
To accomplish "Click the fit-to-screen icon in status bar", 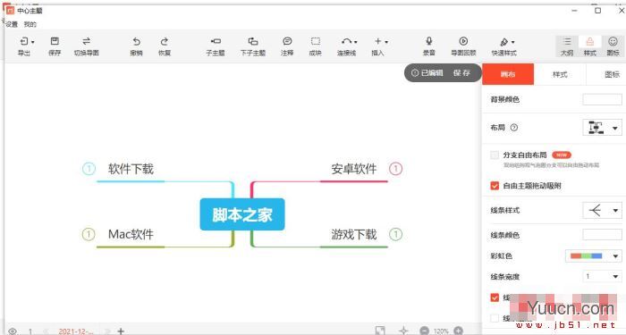I will (x=380, y=331).
